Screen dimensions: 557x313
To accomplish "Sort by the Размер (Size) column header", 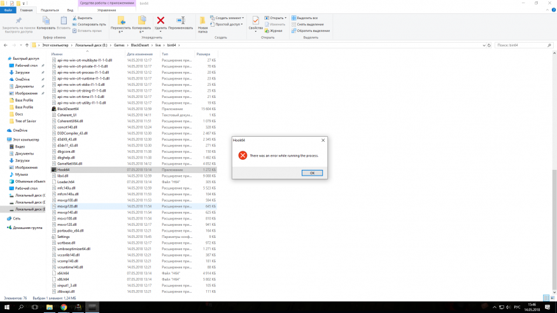I will point(203,54).
